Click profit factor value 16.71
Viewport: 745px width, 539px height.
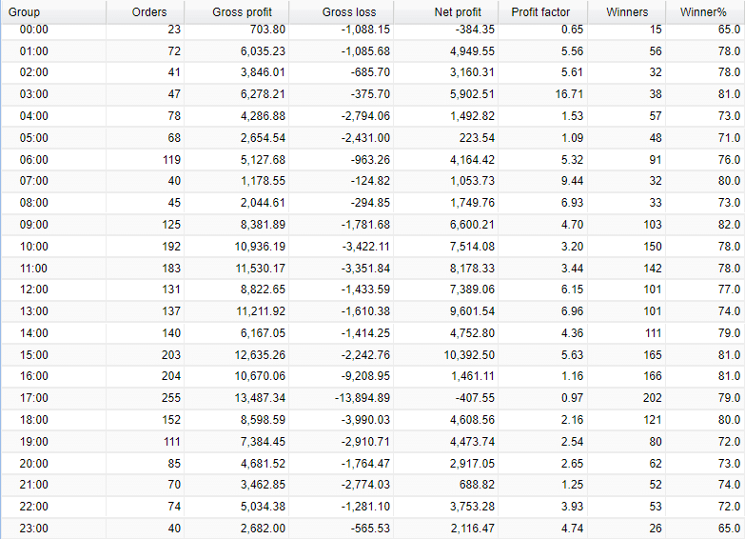pyautogui.click(x=569, y=94)
